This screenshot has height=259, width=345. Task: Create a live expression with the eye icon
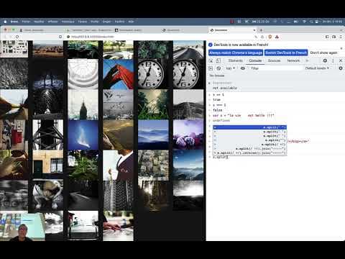[243, 68]
